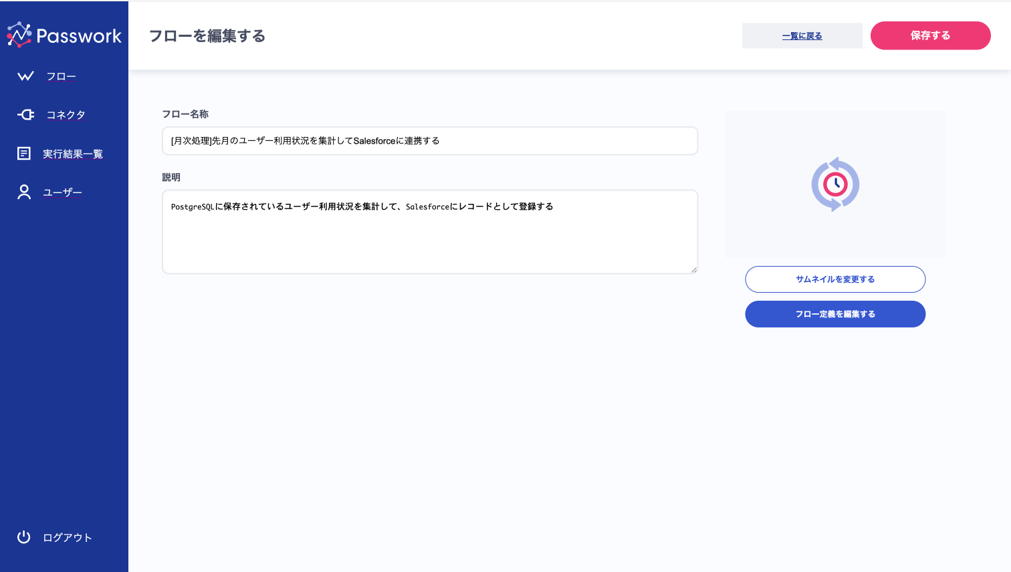Focus the フロー名称 input field
The image size is (1011, 572).
tap(430, 141)
